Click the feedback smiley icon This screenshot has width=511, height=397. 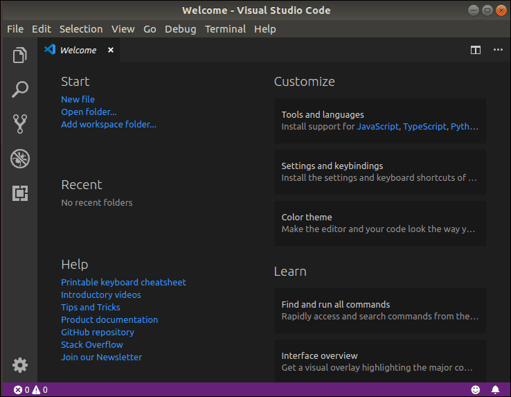tap(476, 389)
